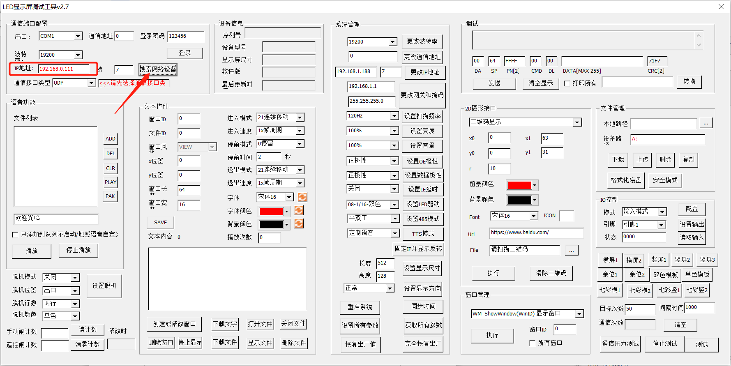Click the 更改波特率 button

pyautogui.click(x=422, y=41)
